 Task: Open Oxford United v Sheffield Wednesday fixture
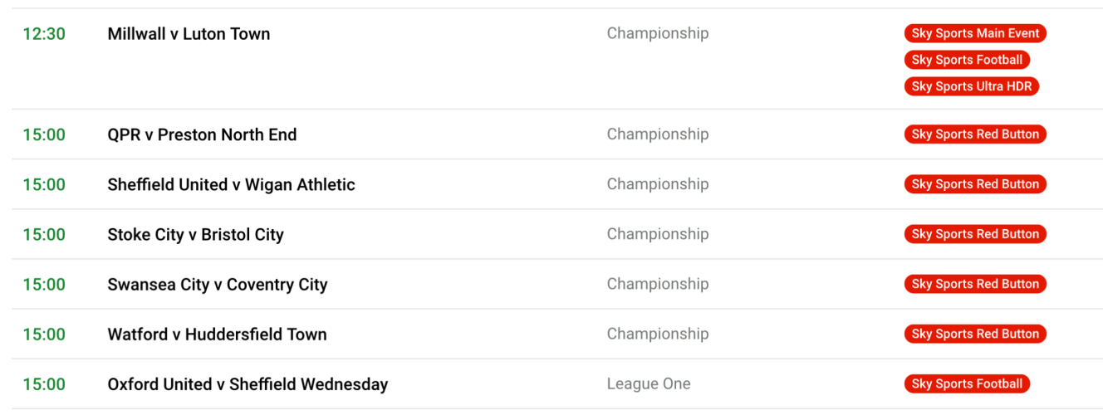(x=248, y=383)
